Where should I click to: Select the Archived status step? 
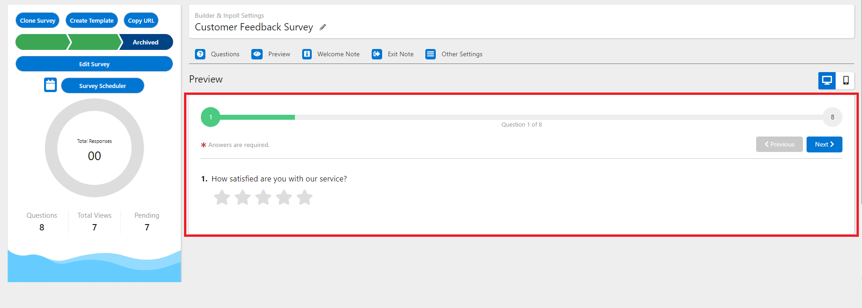(146, 42)
